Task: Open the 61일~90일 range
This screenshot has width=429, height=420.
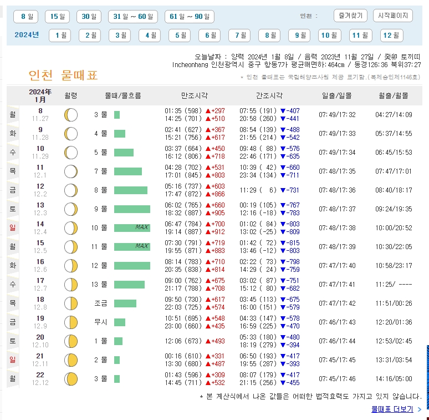Action: tap(190, 17)
